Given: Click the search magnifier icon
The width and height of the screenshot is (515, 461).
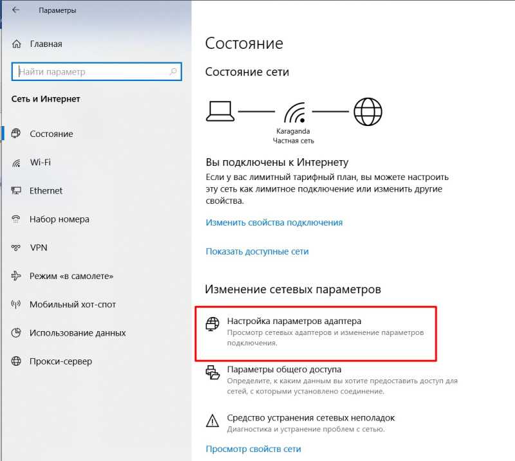Looking at the screenshot, I should click(x=173, y=71).
